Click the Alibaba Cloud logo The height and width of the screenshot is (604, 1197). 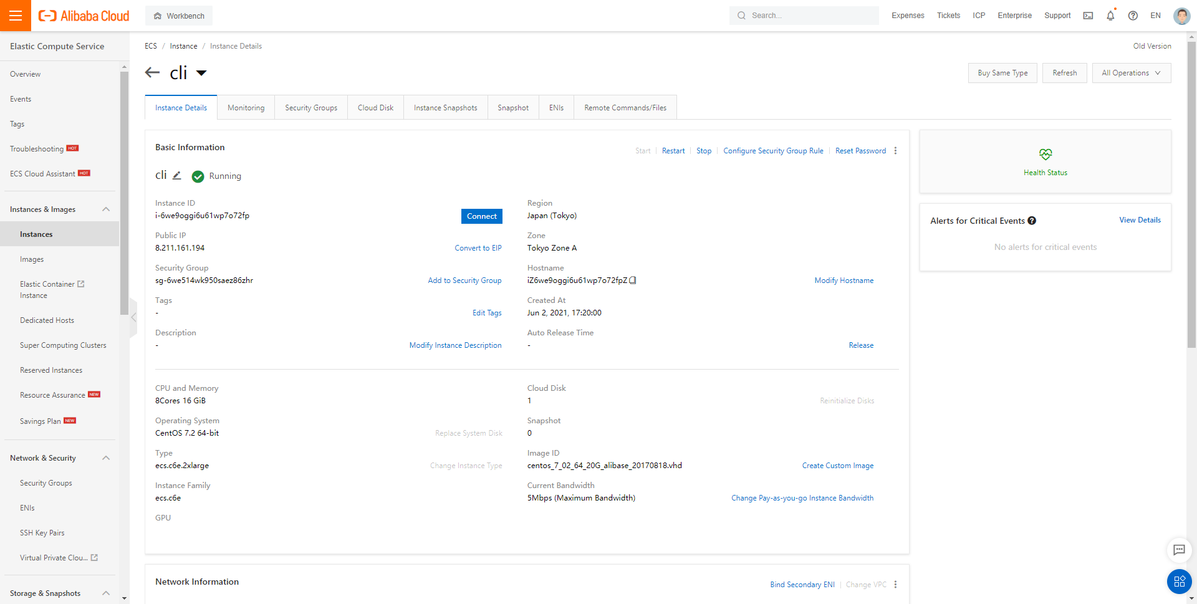[x=84, y=16]
